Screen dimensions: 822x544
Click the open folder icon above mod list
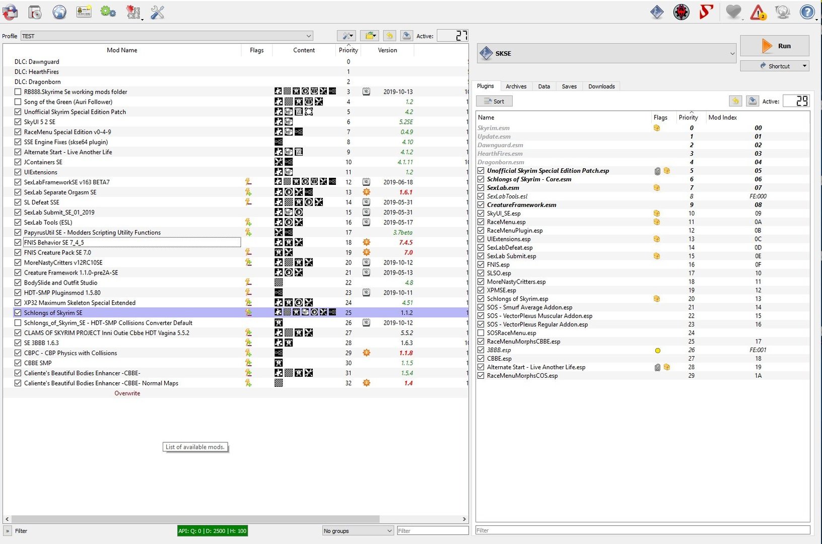(x=370, y=36)
